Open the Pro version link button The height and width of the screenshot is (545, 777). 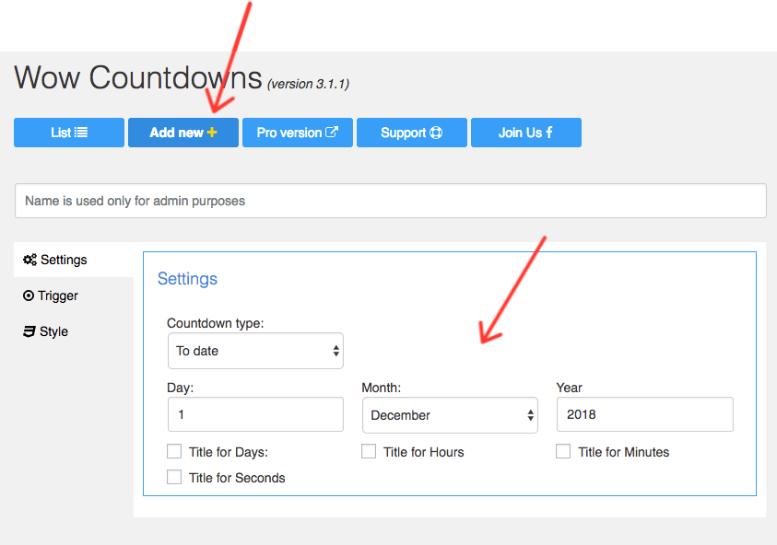(298, 133)
